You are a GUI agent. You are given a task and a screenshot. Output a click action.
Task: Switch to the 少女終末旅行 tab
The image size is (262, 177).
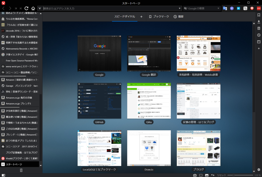point(19,111)
